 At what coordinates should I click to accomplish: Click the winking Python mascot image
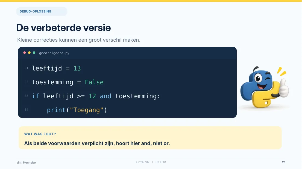pyautogui.click(x=265, y=87)
